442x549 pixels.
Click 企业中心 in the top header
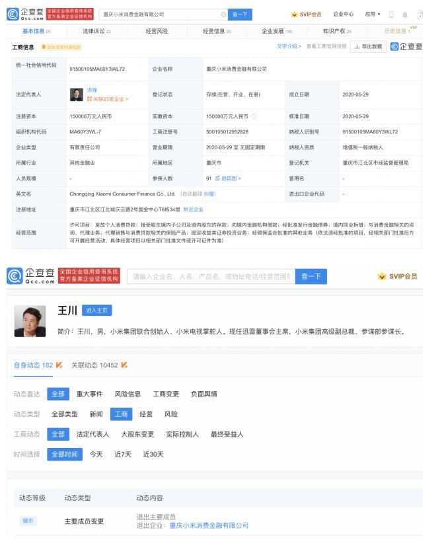tap(344, 14)
